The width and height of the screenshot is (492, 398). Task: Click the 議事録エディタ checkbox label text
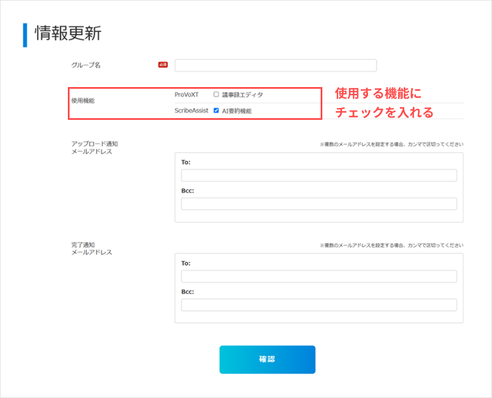pos(242,95)
